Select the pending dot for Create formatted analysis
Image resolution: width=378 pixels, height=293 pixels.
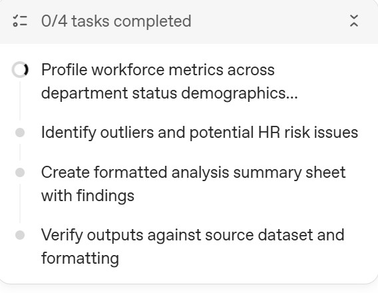(x=20, y=172)
